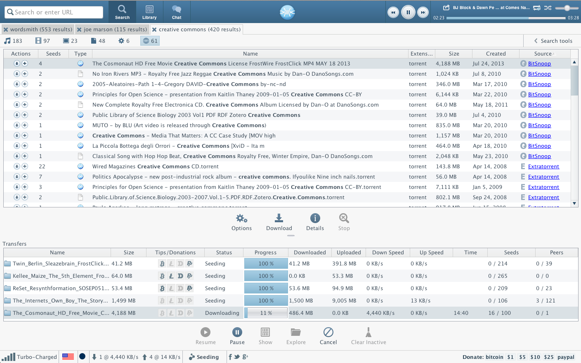Filter results by video files (97)
Image resolution: width=581 pixels, height=363 pixels.
point(43,41)
